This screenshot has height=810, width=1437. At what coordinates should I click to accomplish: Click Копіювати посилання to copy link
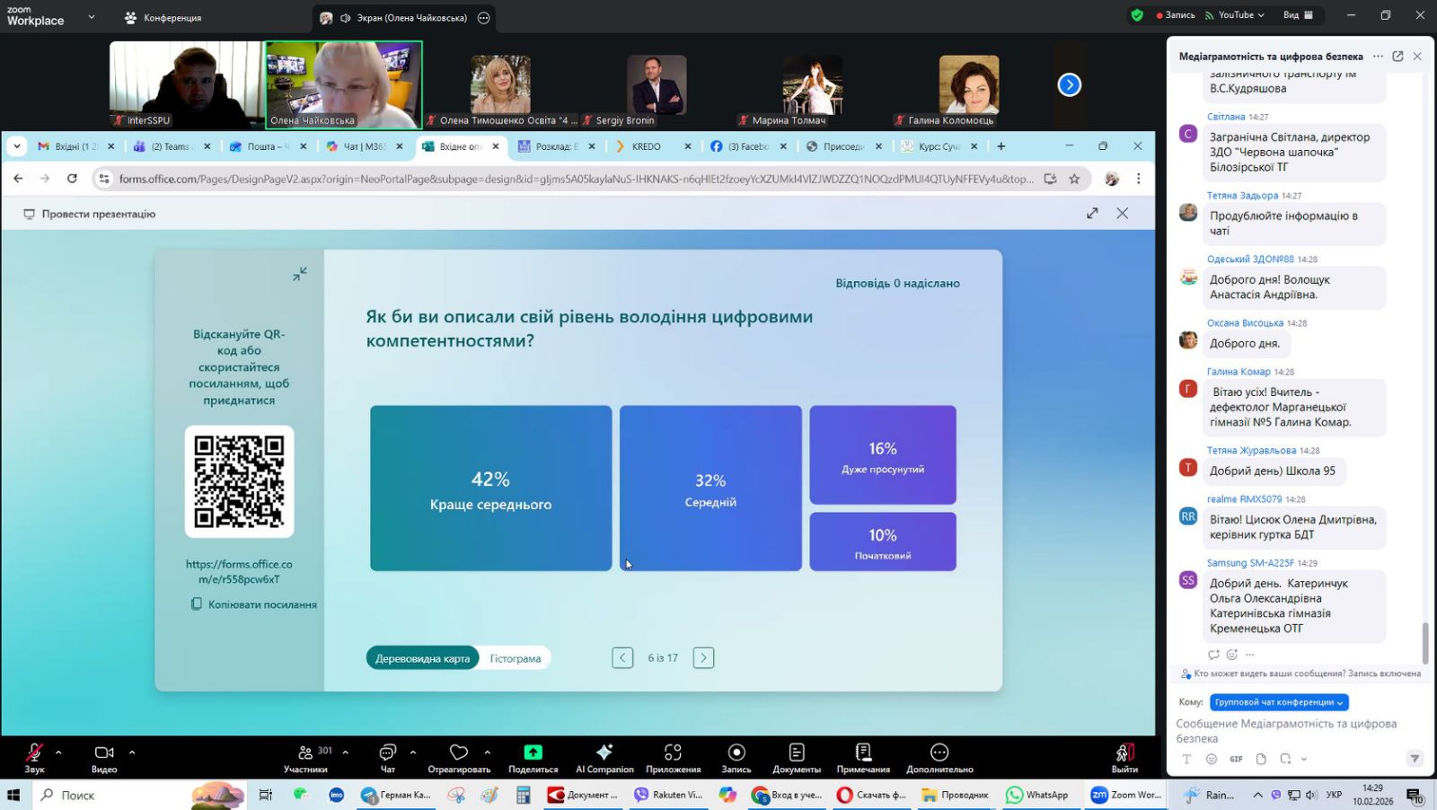[x=254, y=604]
